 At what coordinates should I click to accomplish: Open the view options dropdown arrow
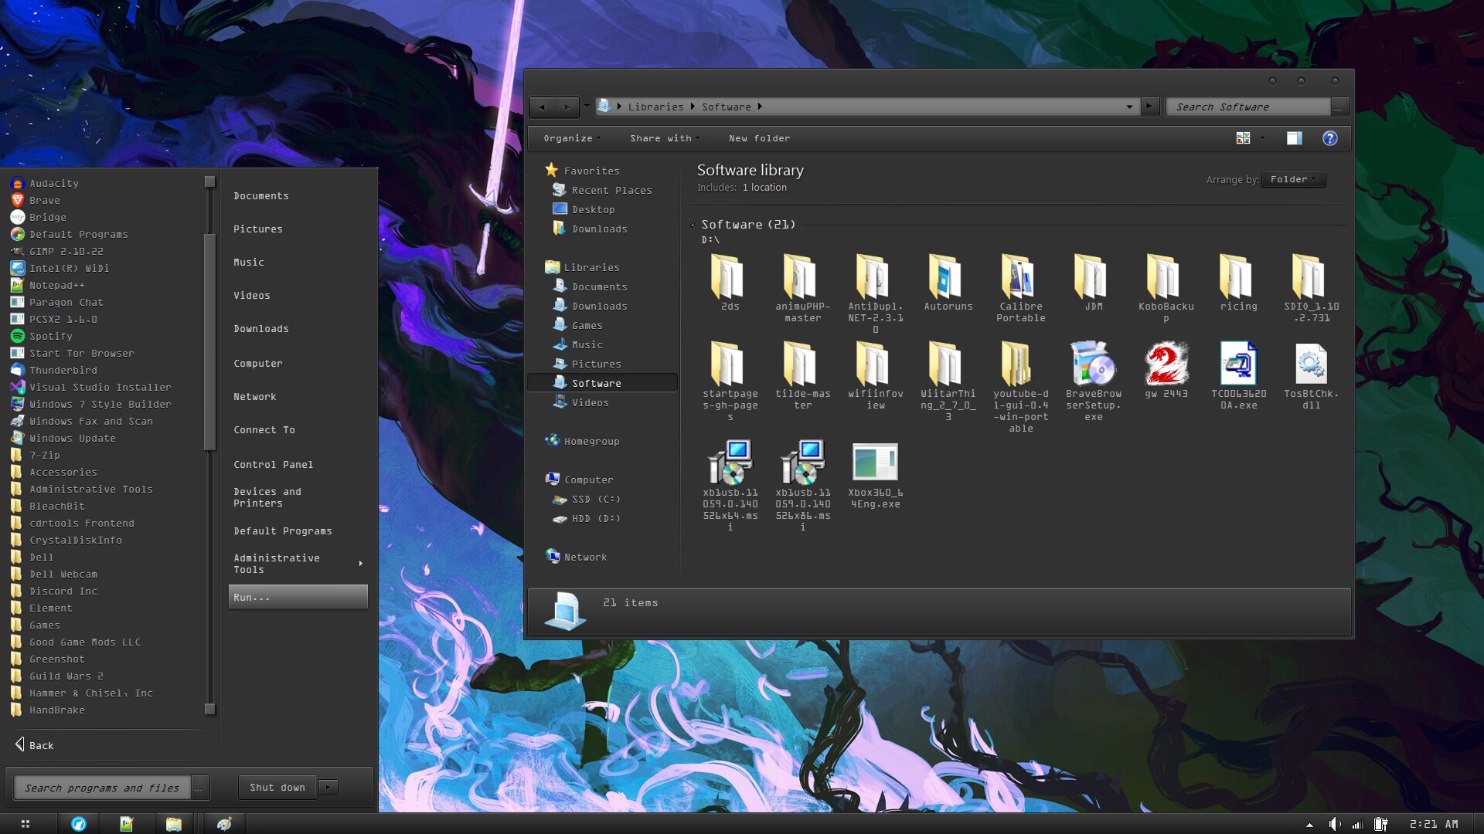point(1262,138)
